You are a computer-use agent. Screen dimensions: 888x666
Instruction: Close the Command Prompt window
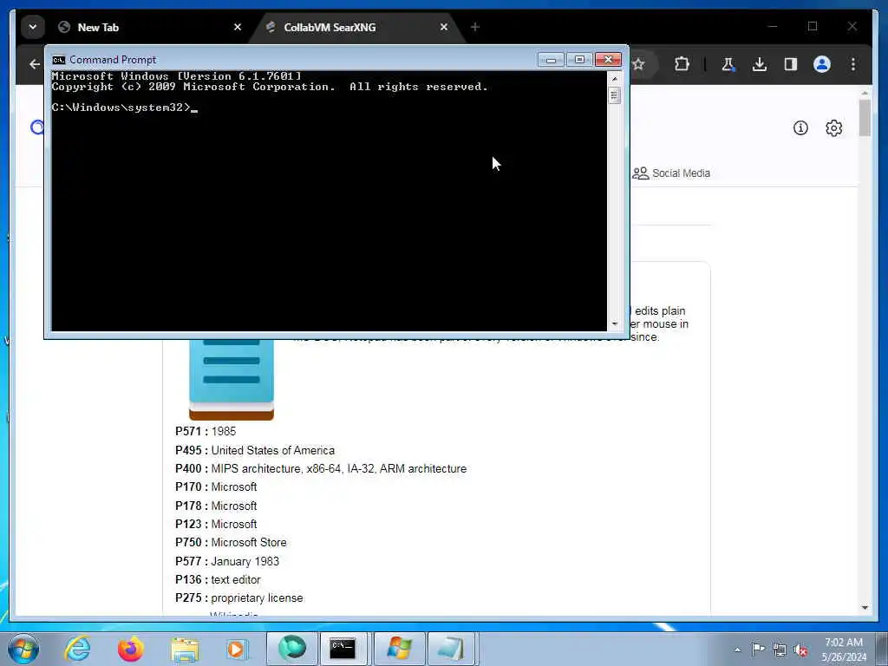[608, 60]
